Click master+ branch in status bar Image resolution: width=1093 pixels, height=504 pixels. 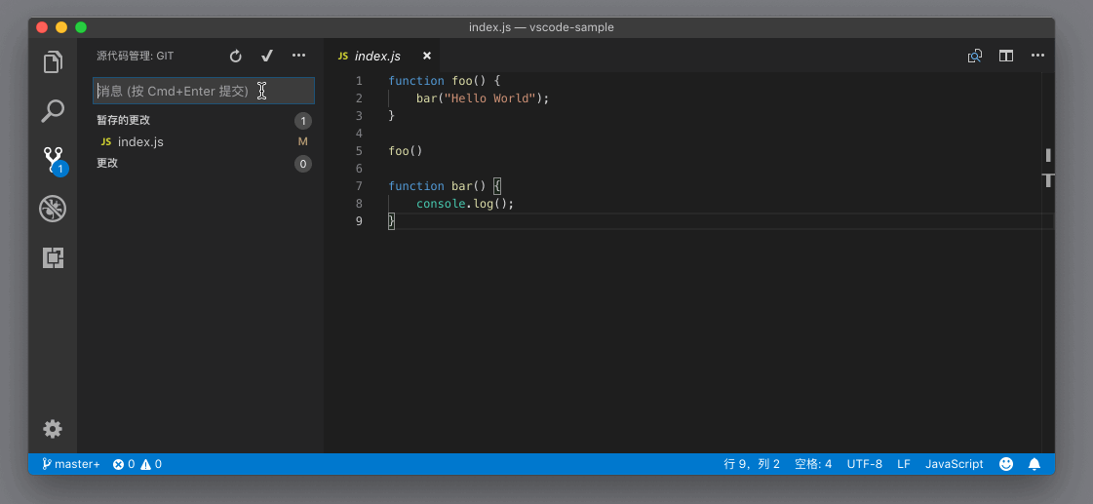coord(71,464)
